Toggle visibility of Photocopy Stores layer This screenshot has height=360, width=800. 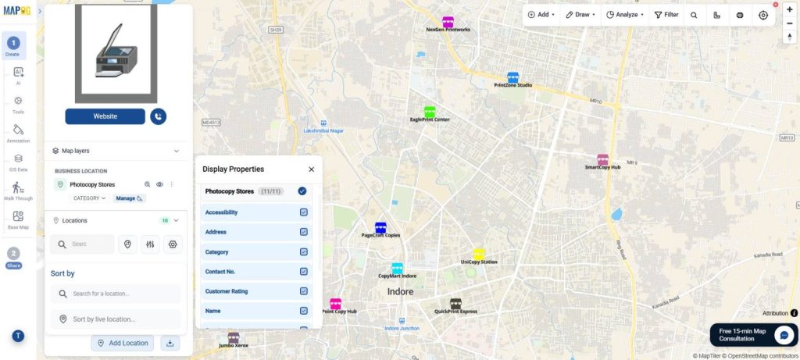point(159,184)
